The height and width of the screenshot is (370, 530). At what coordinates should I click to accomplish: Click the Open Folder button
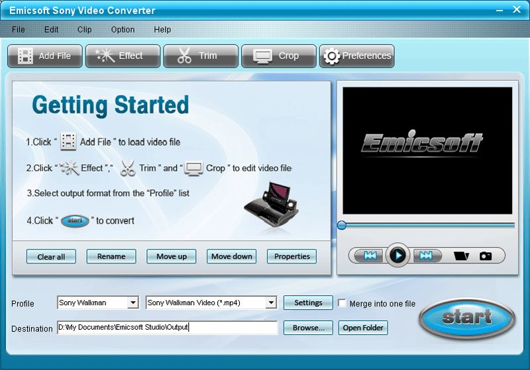point(363,328)
